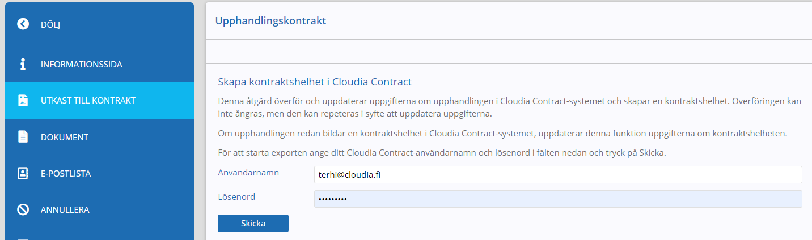The height and width of the screenshot is (240, 812).
Task: Click the back arrow icon next to Dölj
Action: 23,24
